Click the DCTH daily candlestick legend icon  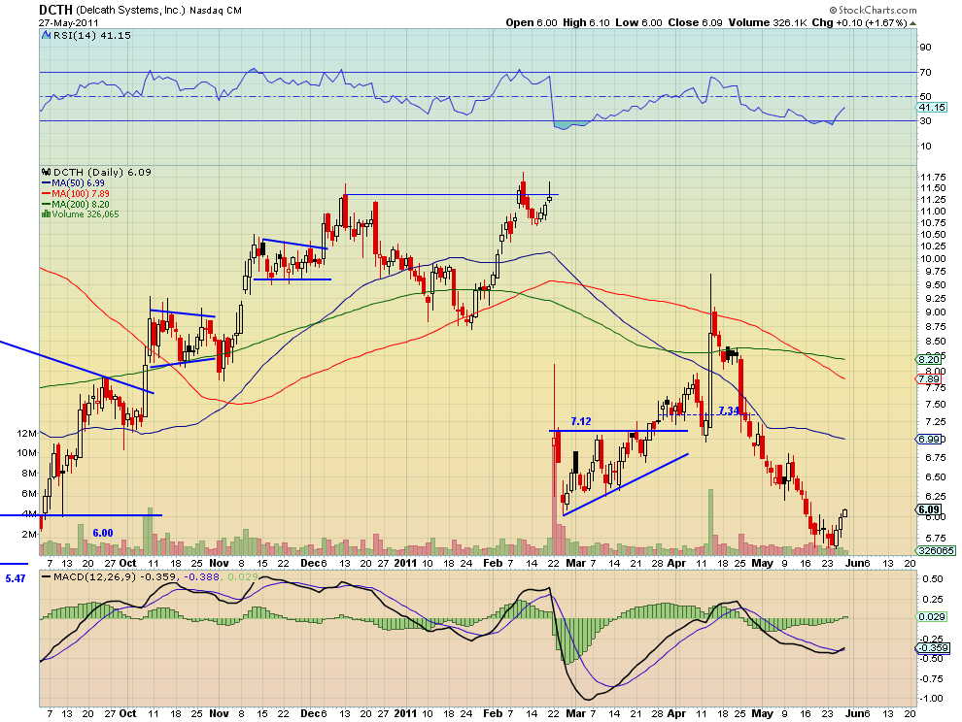click(46, 172)
